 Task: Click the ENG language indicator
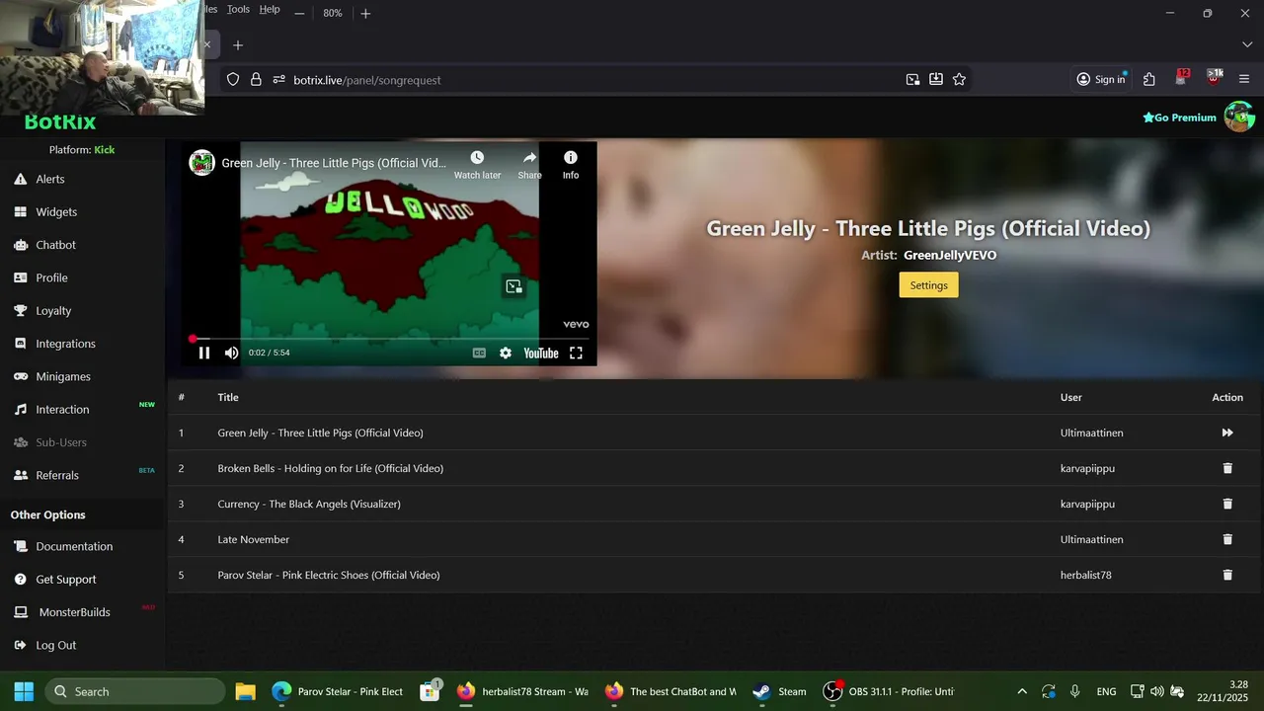1106,691
